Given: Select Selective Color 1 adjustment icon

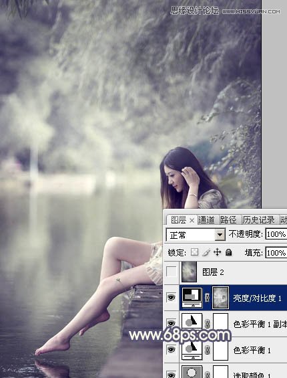Looking at the screenshot, I should tap(192, 372).
